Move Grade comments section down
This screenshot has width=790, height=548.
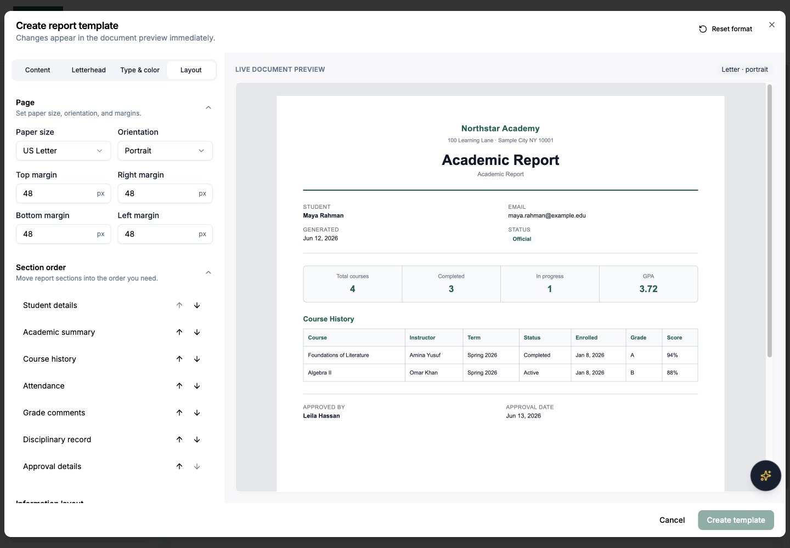197,413
